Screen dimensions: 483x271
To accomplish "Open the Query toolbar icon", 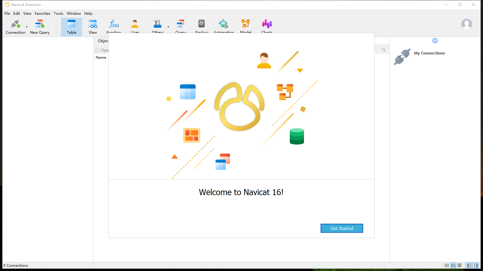I will pos(181,24).
